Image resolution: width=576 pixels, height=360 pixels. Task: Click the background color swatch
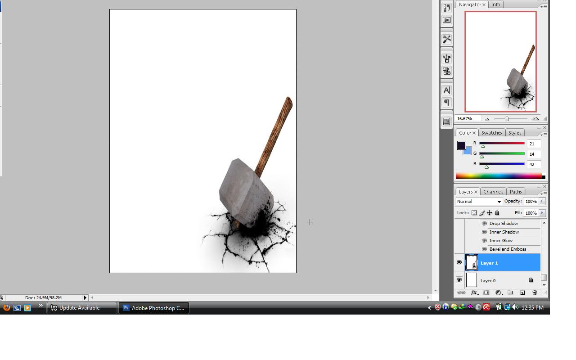pyautogui.click(x=468, y=151)
